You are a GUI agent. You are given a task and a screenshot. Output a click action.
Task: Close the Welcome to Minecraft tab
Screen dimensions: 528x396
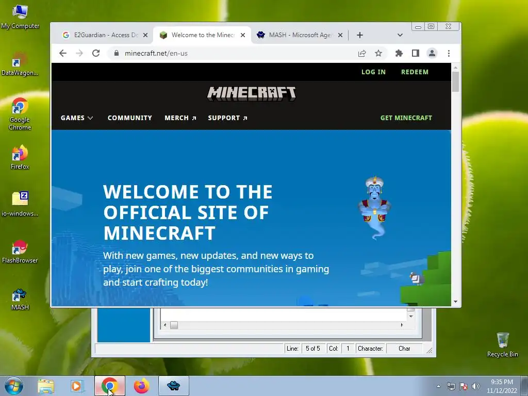[243, 35]
